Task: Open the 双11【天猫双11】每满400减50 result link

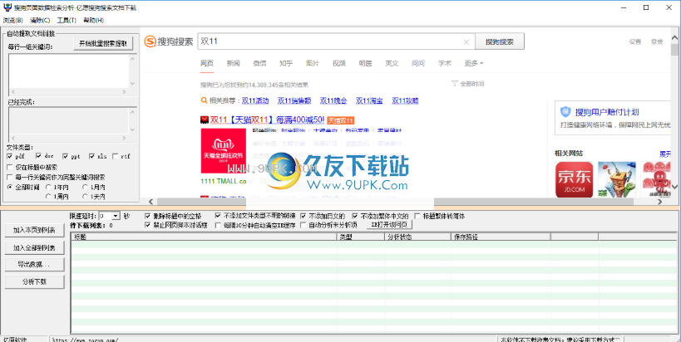Action: 267,120
